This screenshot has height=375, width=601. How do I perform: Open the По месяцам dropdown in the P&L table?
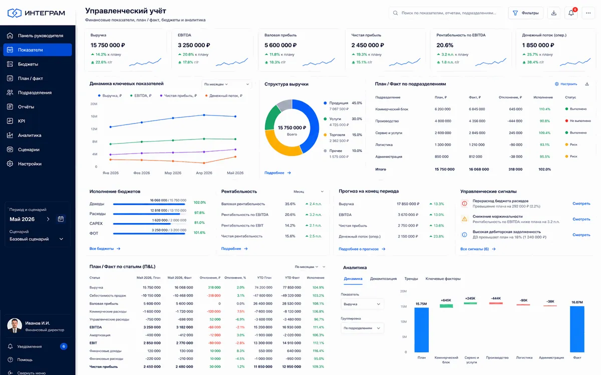click(x=310, y=267)
